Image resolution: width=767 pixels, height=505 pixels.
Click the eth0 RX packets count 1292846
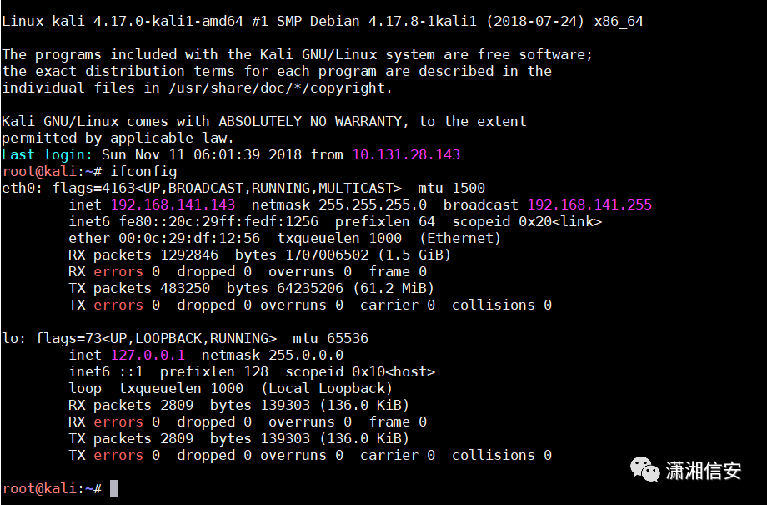pos(189,255)
